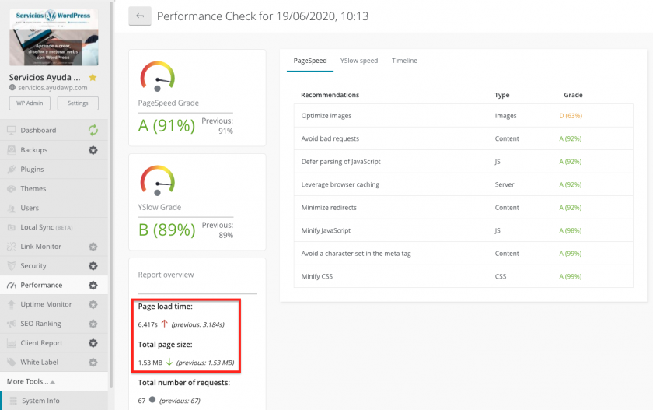
Task: Go to Themes in the sidebar
Action: point(33,189)
